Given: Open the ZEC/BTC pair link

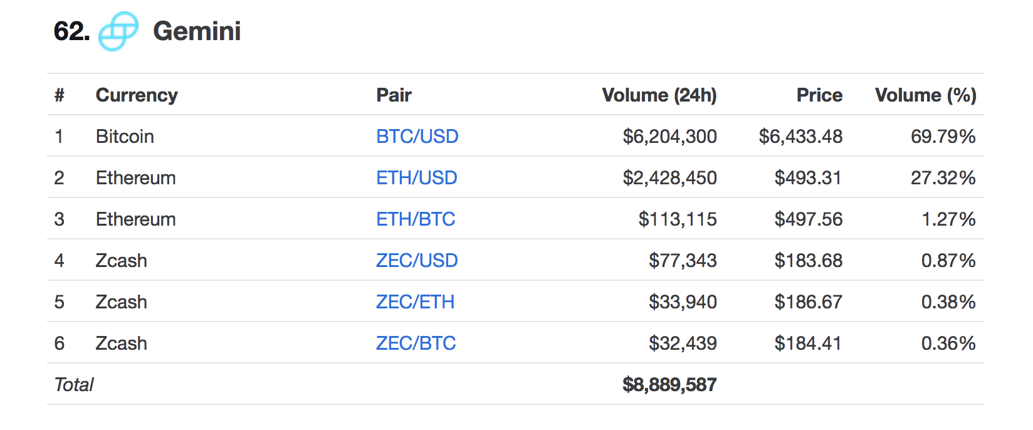Looking at the screenshot, I should pos(416,343).
